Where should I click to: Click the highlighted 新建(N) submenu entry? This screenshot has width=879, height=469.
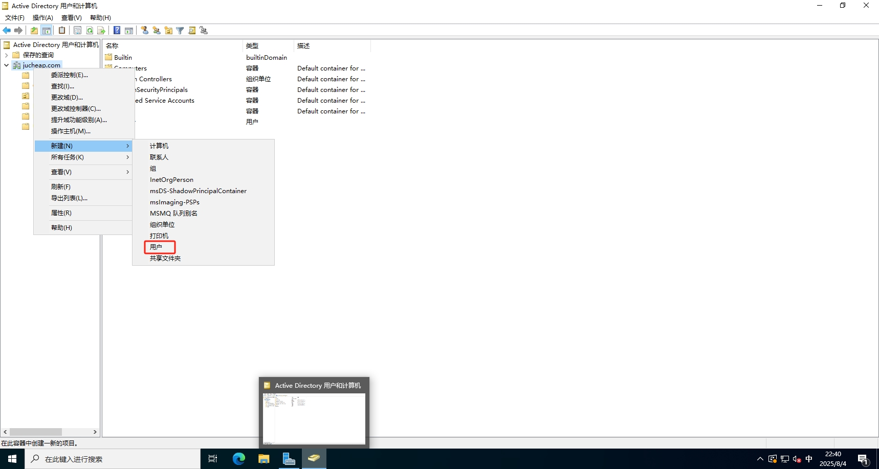(x=84, y=146)
